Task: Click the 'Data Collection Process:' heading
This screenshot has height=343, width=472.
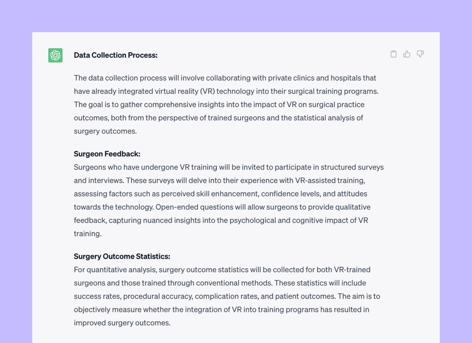Action: coord(116,55)
